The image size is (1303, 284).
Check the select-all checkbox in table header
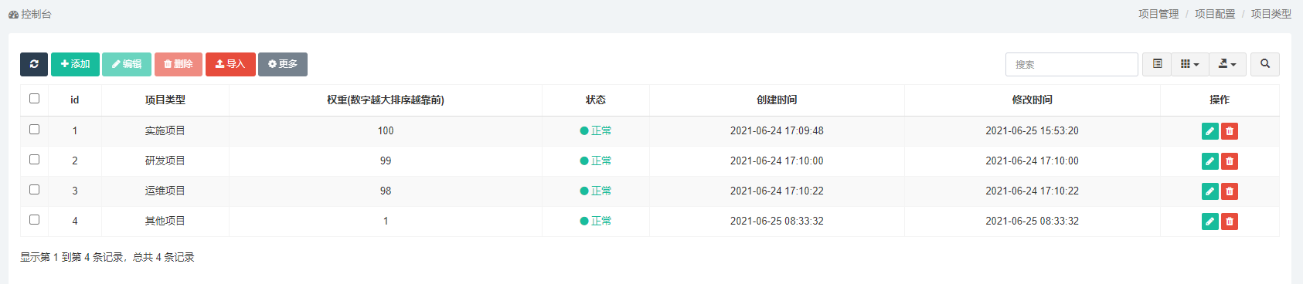coord(34,98)
